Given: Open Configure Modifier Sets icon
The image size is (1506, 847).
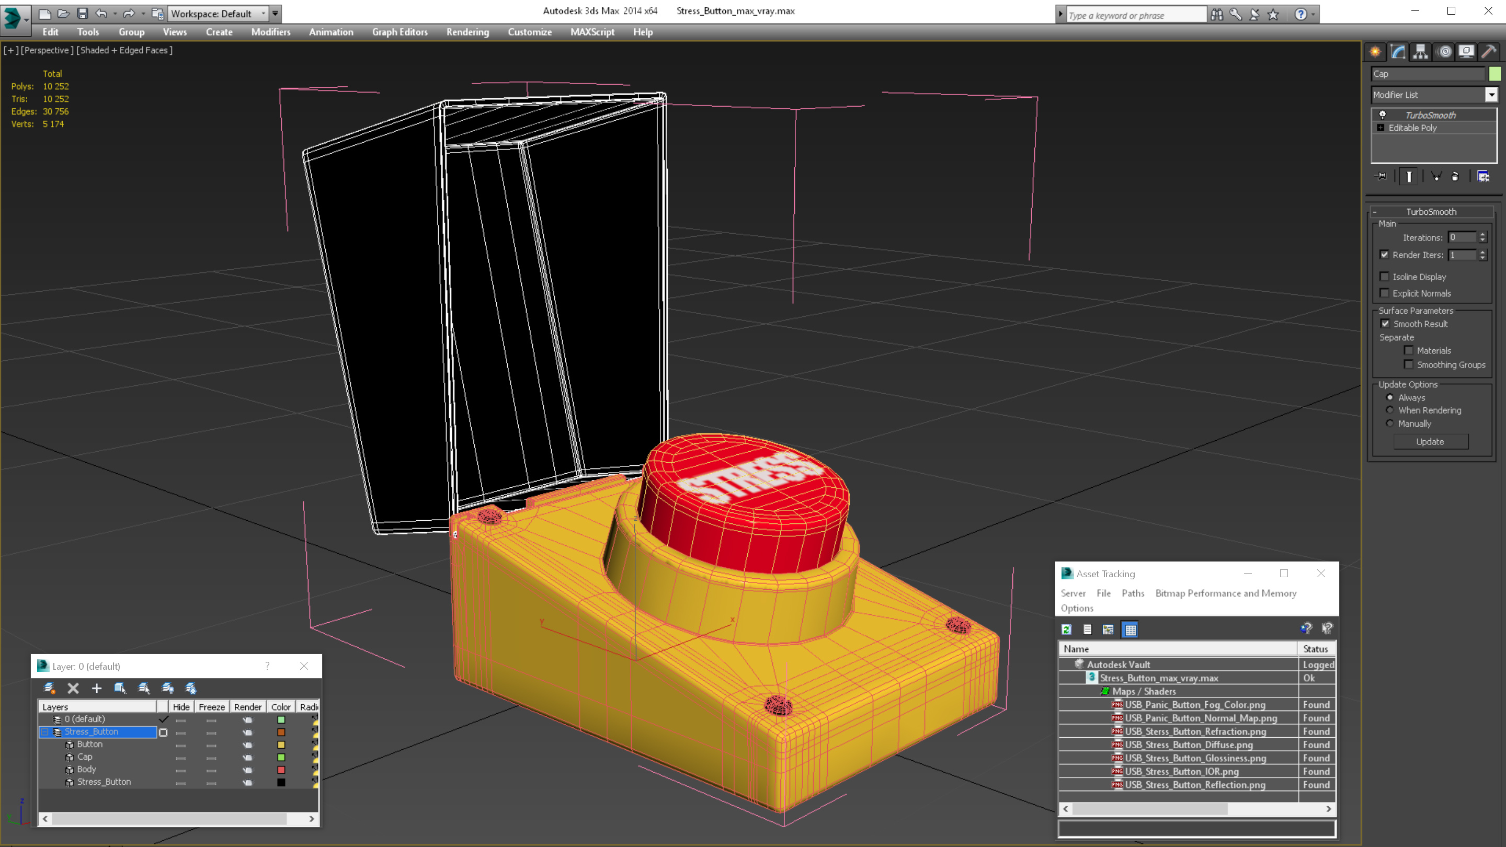Looking at the screenshot, I should [x=1483, y=176].
